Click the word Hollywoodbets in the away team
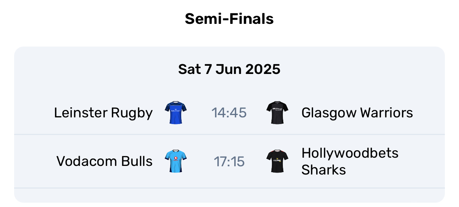 coord(350,153)
